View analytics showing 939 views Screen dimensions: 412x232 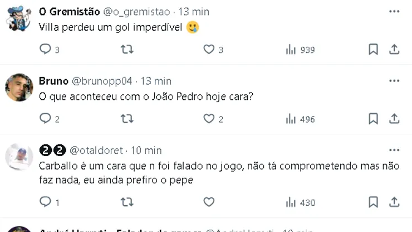click(x=300, y=50)
